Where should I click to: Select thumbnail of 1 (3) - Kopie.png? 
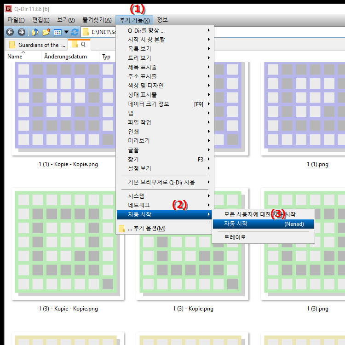click(x=192, y=267)
